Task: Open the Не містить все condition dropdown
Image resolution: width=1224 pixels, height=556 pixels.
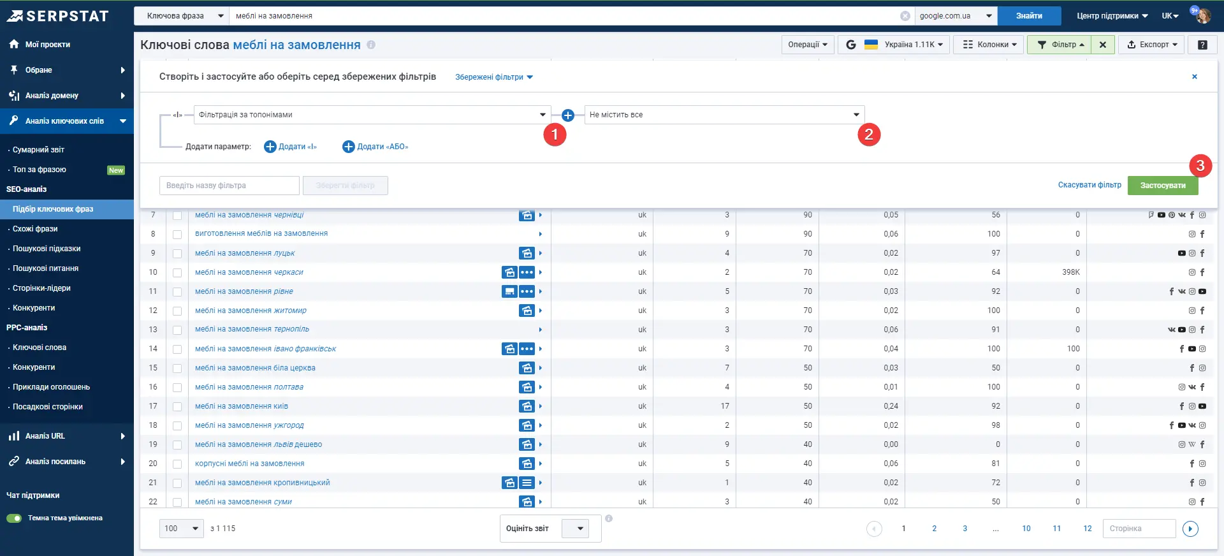Action: pyautogui.click(x=724, y=115)
